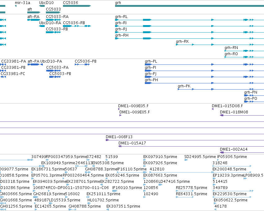Select clone label DME1-008F13
The height and width of the screenshot is (211, 264).
pyautogui.click(x=119, y=137)
